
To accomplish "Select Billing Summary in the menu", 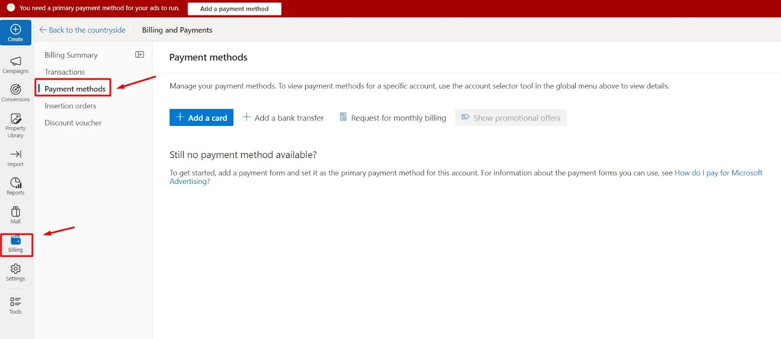I will pos(71,55).
